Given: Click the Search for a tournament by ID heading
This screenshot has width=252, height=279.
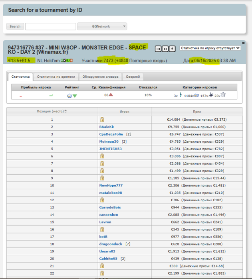Looking at the screenshot, I should 45,10.
